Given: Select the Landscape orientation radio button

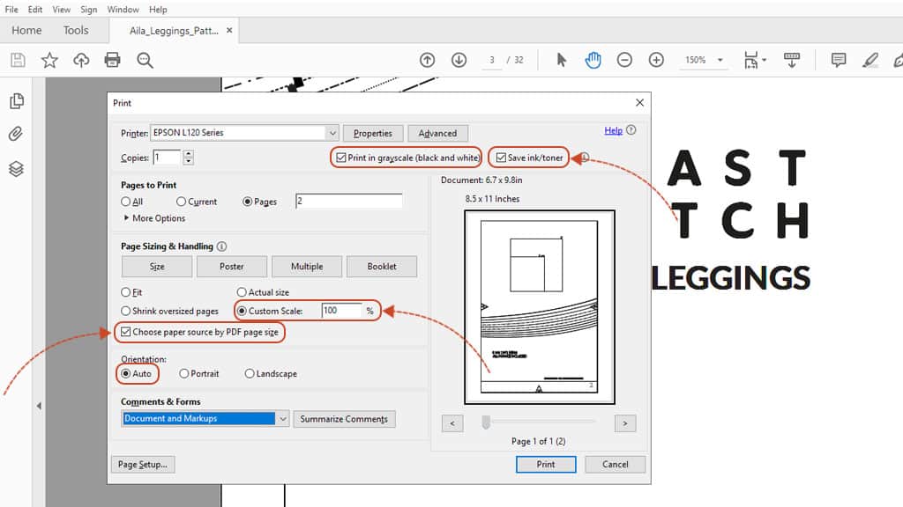Looking at the screenshot, I should pos(250,374).
